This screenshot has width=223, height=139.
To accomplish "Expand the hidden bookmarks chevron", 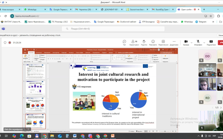I will point(213,22).
